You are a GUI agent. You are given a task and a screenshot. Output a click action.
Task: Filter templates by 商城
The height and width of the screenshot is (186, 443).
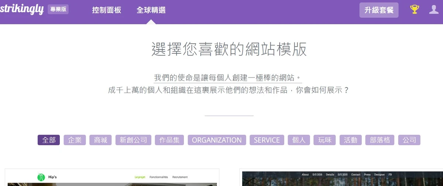(100, 140)
